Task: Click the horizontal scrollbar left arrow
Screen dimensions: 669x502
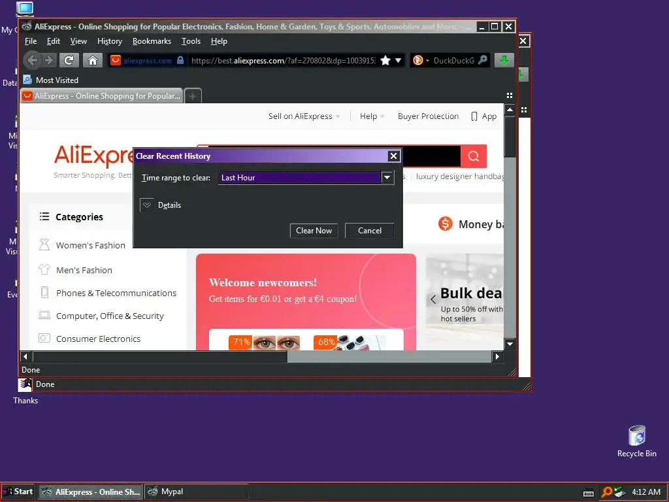Action: [x=25, y=356]
